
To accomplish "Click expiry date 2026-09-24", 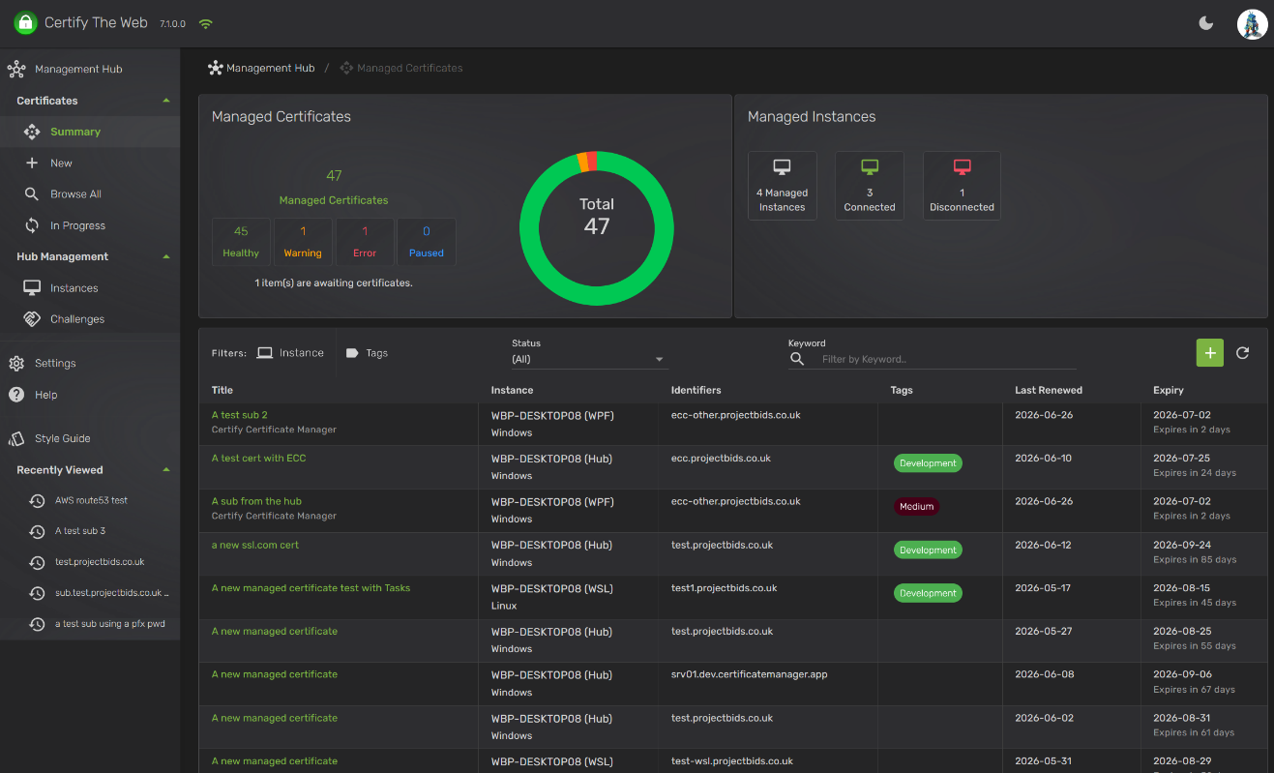I will tap(1182, 545).
